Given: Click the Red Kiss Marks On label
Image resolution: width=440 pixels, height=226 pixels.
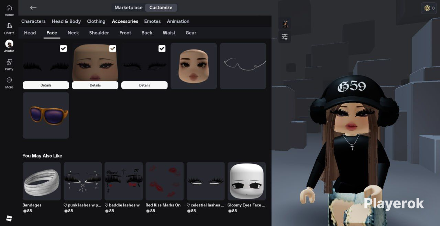Looking at the screenshot, I should coord(163,205).
